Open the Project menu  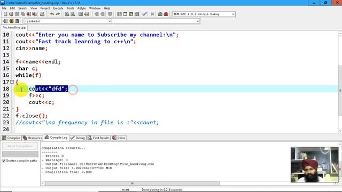[45, 9]
